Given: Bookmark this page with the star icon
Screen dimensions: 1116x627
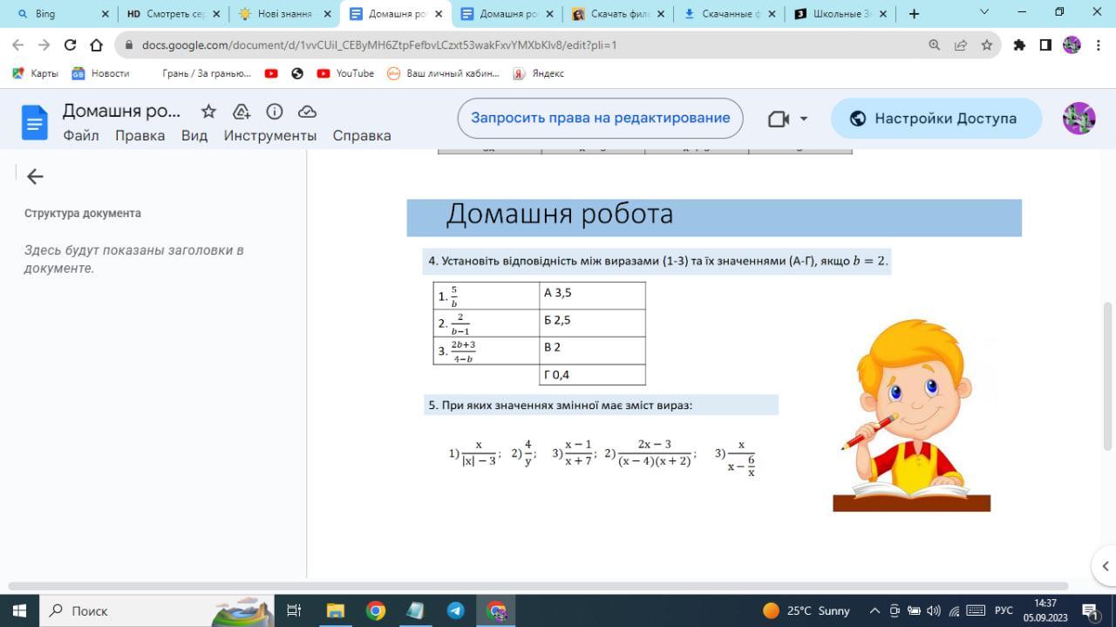Looking at the screenshot, I should click(x=987, y=45).
